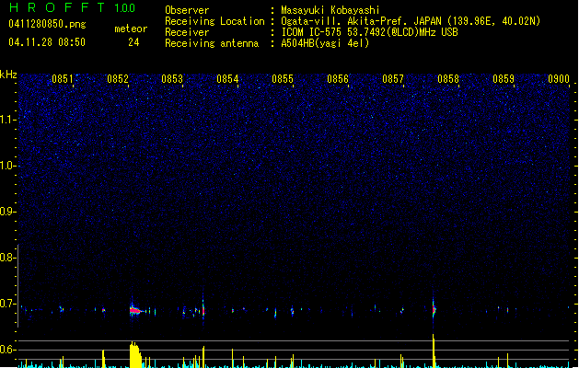This screenshot has width=579, height=368.
Task: Click the 0900 time axis marker
Action: (559, 79)
